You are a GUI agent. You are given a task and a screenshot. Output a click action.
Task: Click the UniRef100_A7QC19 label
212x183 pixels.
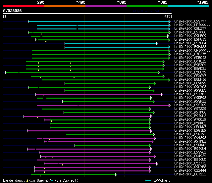tap(190, 120)
